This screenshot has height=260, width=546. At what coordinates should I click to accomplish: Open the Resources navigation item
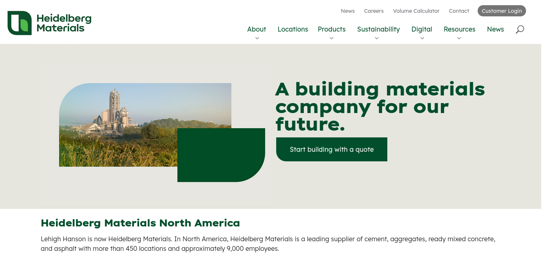460,29
